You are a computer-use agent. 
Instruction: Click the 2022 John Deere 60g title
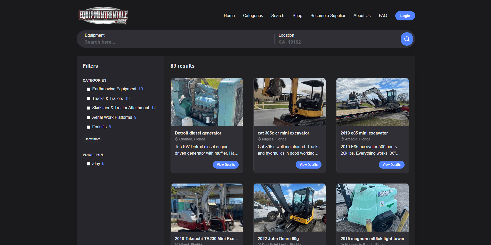(x=278, y=239)
